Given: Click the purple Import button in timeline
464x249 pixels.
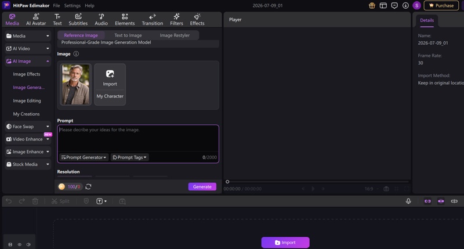Looking at the screenshot, I should tap(285, 243).
